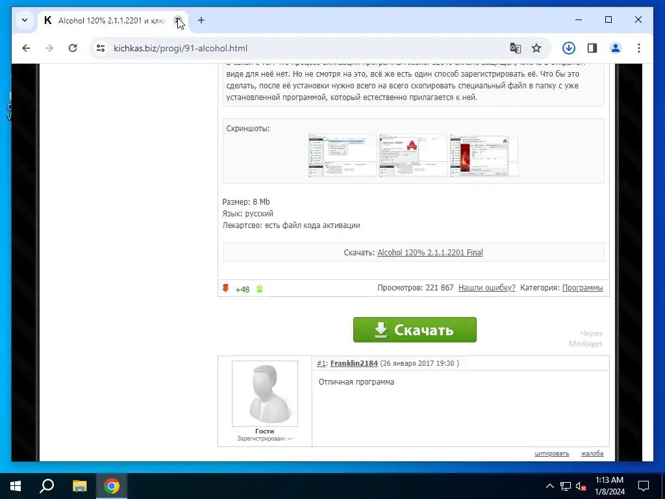This screenshot has width=665, height=499.
Task: Open the Нашли ошибку? link
Action: click(x=487, y=288)
